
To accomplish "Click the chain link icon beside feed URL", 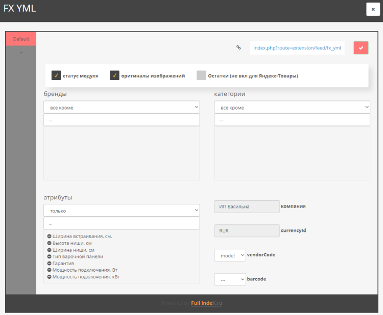I will point(238,48).
